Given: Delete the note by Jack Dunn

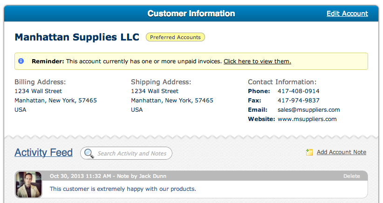Looking at the screenshot, I should coord(351,176).
